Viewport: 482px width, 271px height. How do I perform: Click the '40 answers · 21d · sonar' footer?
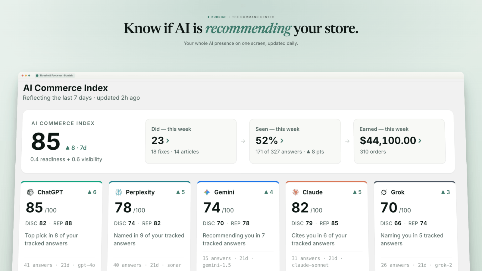[x=147, y=265]
